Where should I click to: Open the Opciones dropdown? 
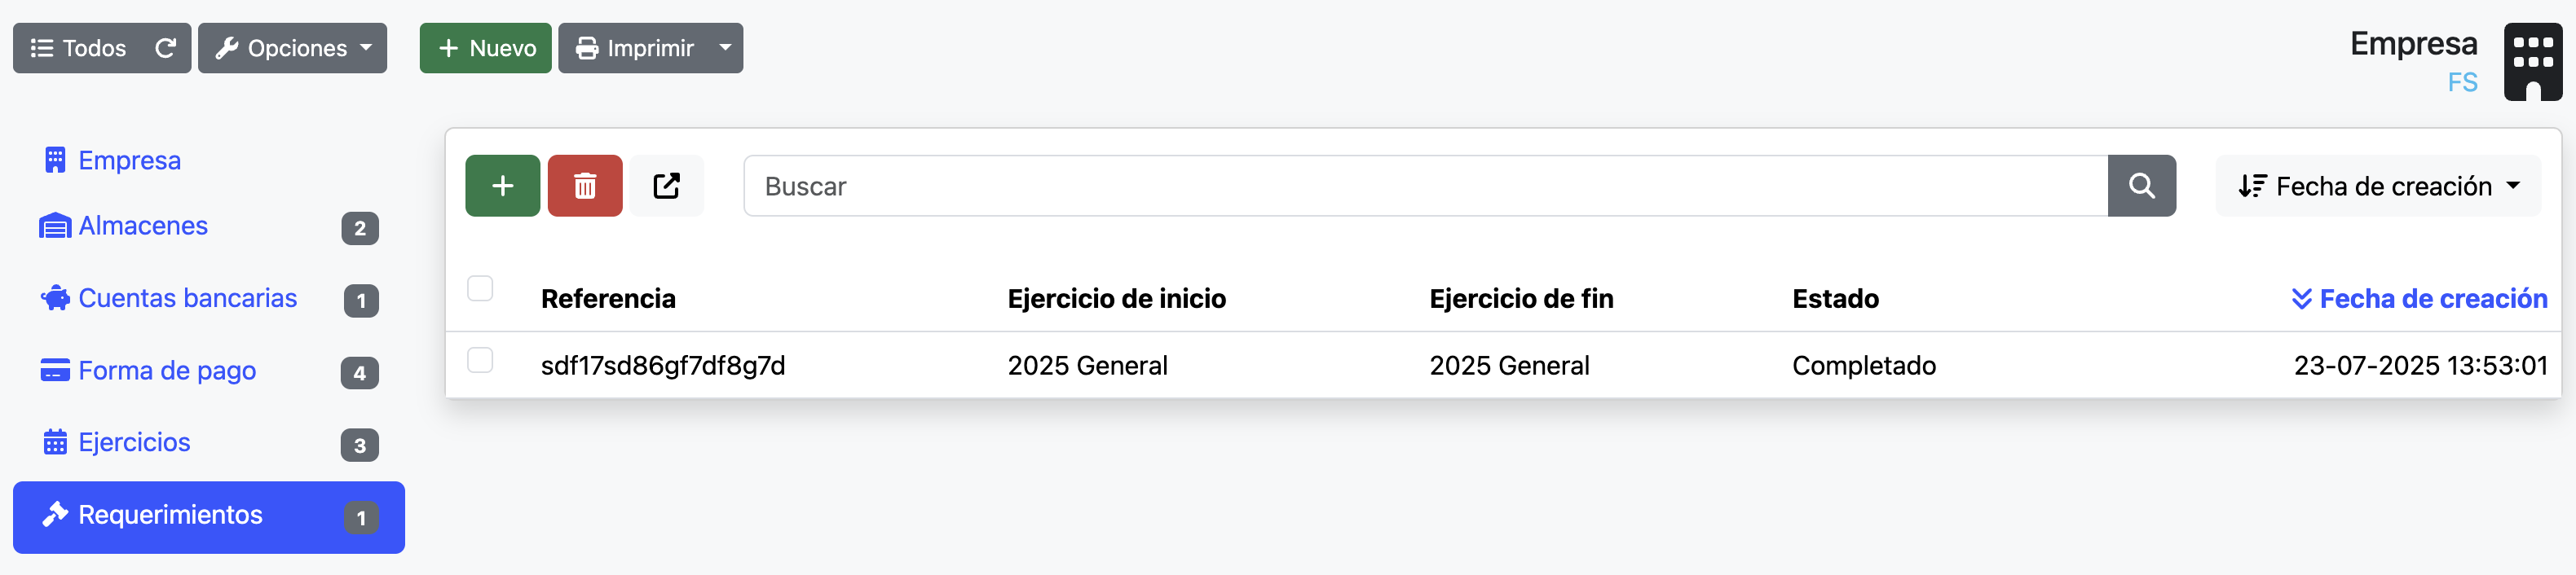coord(292,47)
